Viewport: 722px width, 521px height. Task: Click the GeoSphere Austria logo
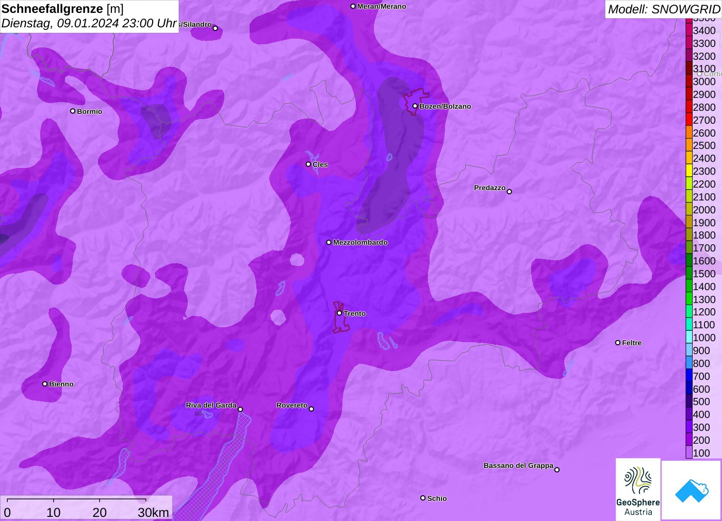click(x=638, y=489)
